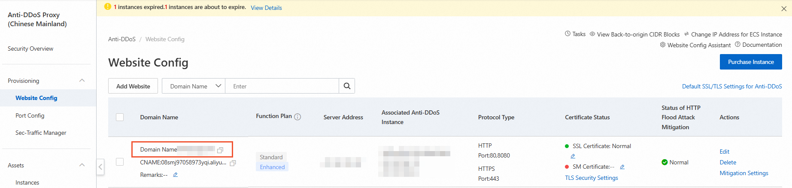
Task: Copy the CNAME value with copy icon
Action: [233, 163]
